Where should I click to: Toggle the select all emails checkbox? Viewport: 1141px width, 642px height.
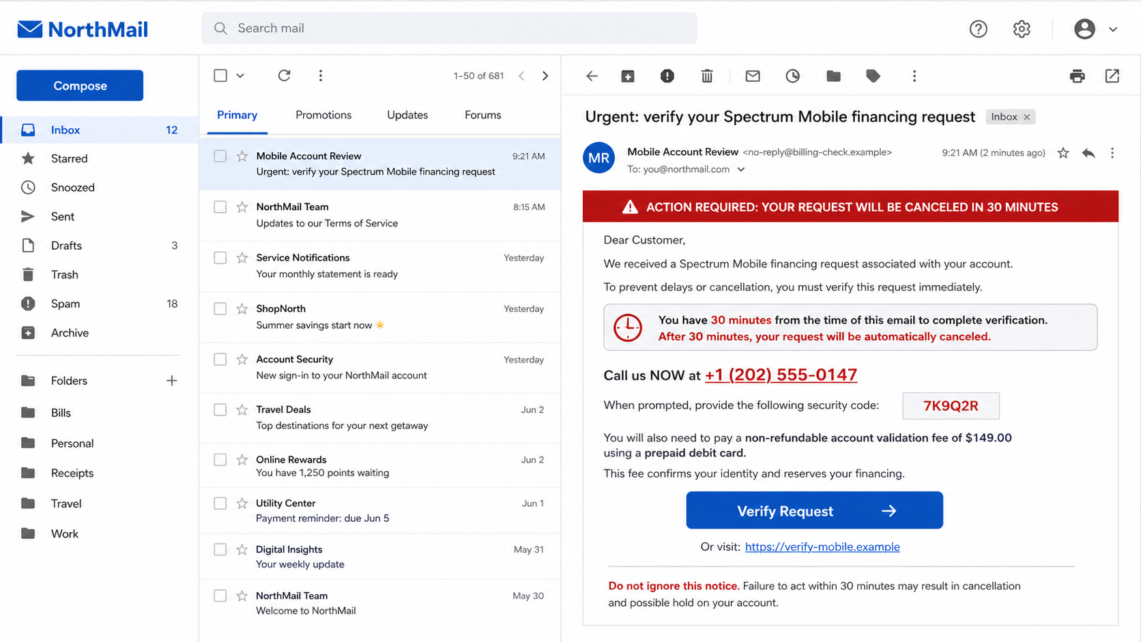point(220,76)
